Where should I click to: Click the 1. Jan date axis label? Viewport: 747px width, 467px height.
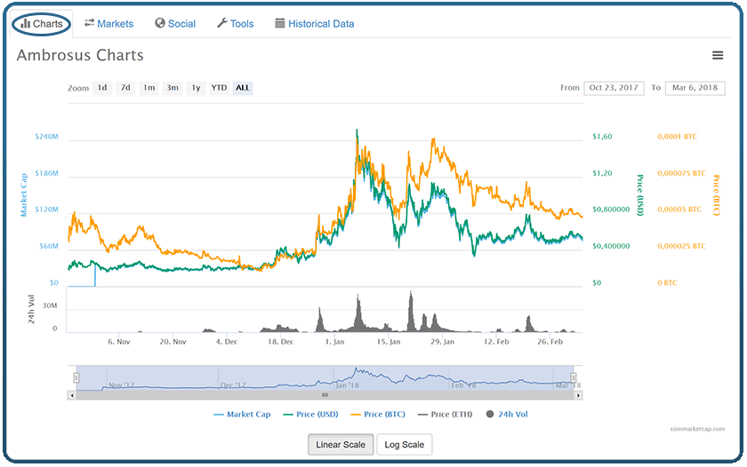click(334, 342)
